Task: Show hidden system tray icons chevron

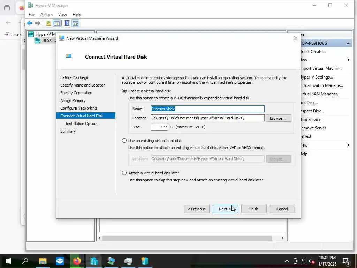Action: point(287,261)
